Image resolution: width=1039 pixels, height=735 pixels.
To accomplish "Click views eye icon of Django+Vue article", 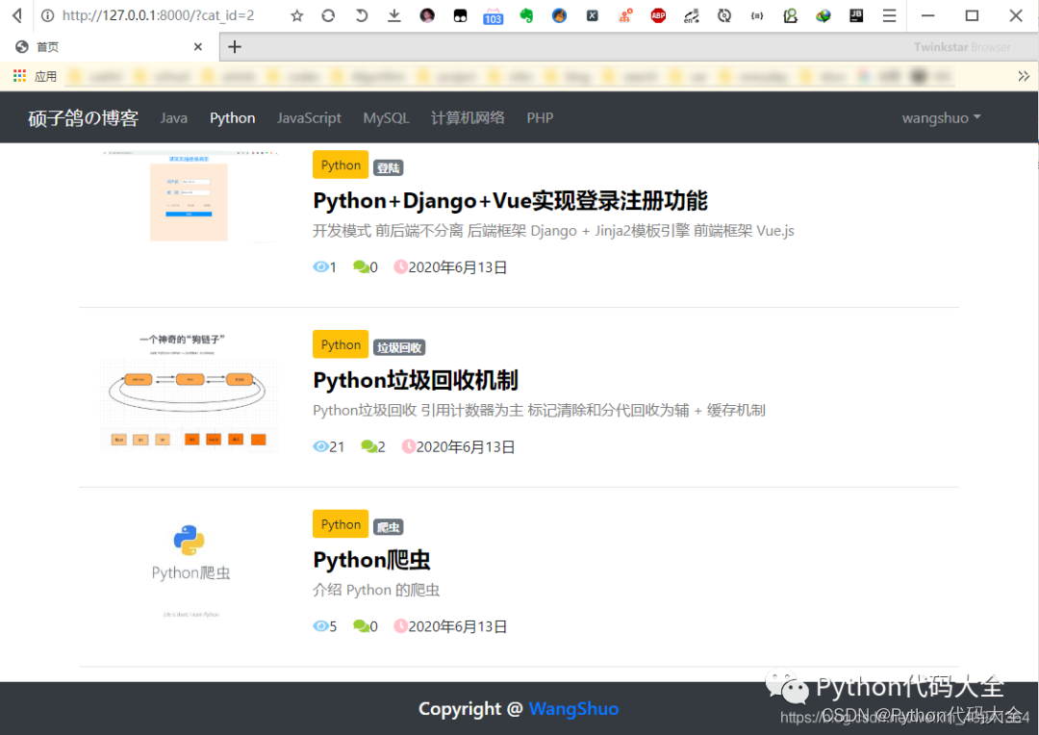I will (x=320, y=266).
